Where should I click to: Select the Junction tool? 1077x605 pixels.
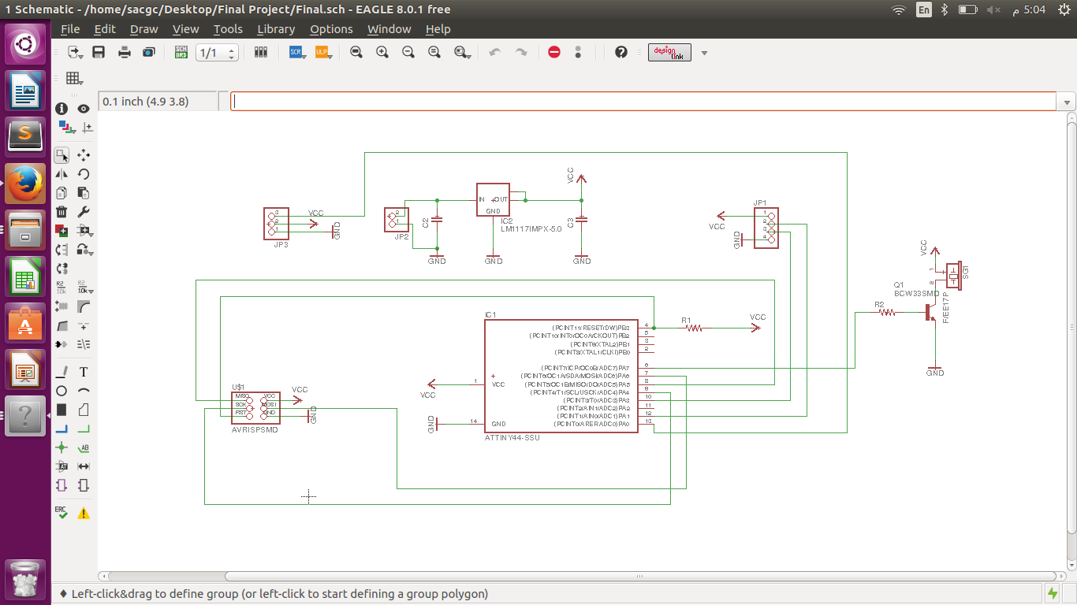tap(61, 447)
